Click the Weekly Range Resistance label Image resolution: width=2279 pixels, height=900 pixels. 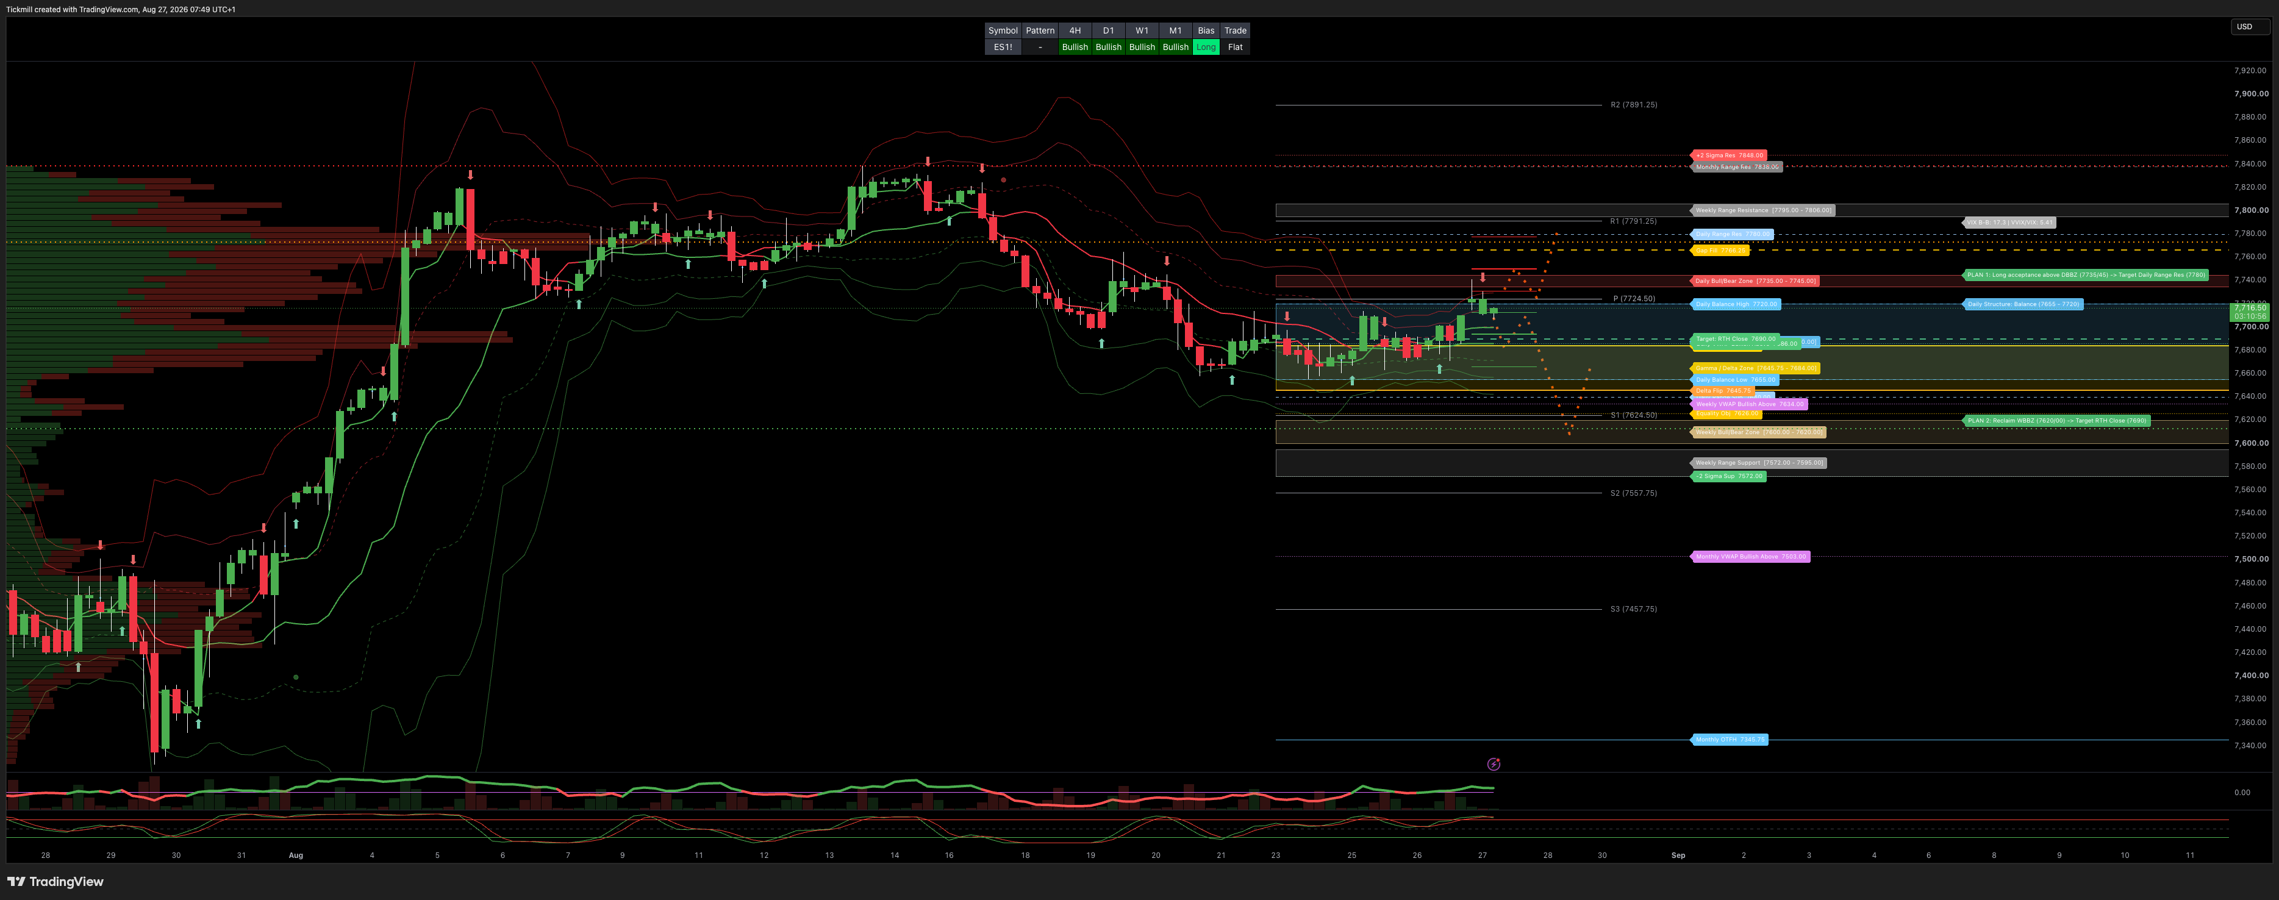pos(1762,210)
